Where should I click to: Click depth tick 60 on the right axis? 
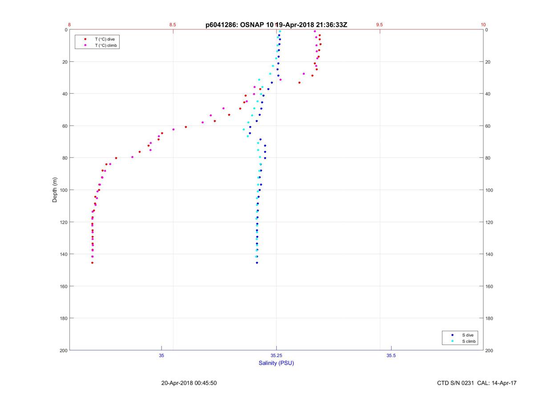pyautogui.click(x=488, y=126)
